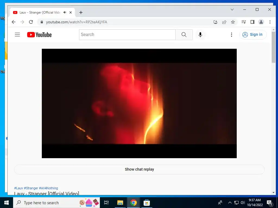Click the address bar URL text
Image resolution: width=278 pixels, height=208 pixels.
click(x=77, y=22)
